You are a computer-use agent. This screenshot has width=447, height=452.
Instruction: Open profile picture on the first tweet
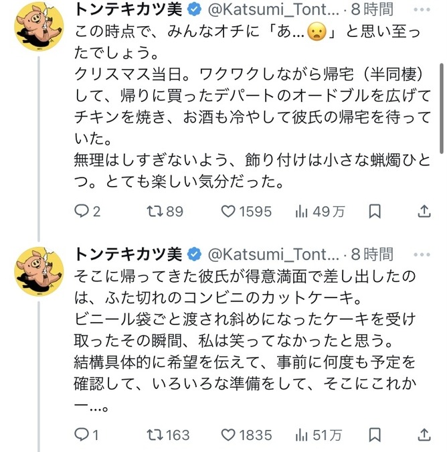[39, 27]
